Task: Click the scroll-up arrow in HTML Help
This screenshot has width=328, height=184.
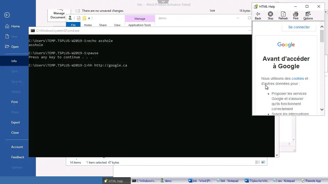Action: (322, 27)
